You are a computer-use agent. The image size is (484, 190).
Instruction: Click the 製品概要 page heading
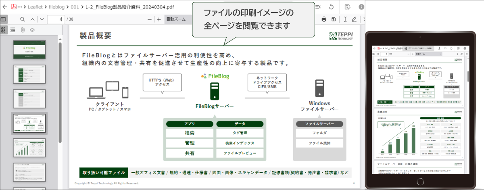pos(96,35)
